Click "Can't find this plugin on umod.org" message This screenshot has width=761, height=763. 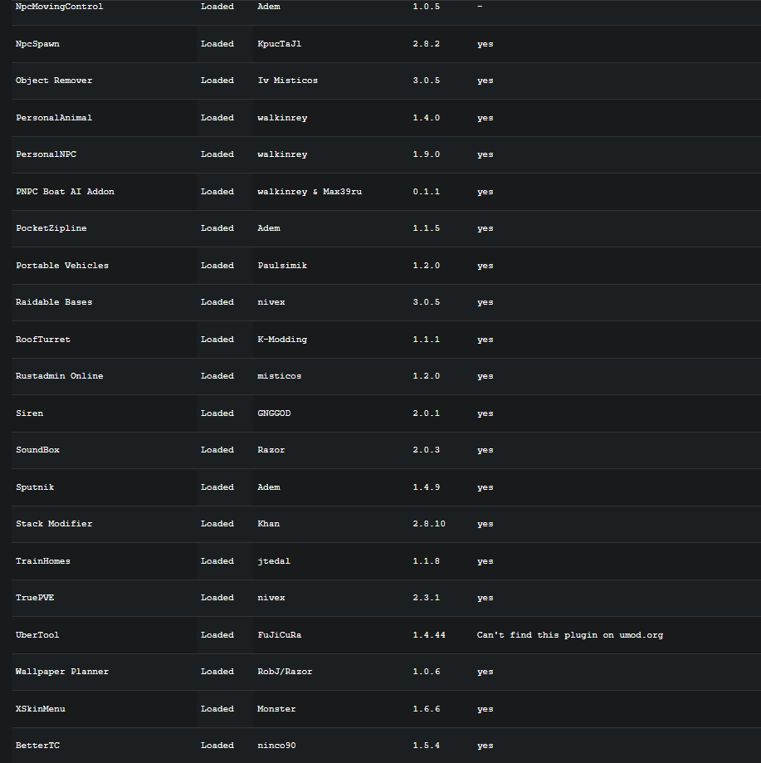pos(570,635)
